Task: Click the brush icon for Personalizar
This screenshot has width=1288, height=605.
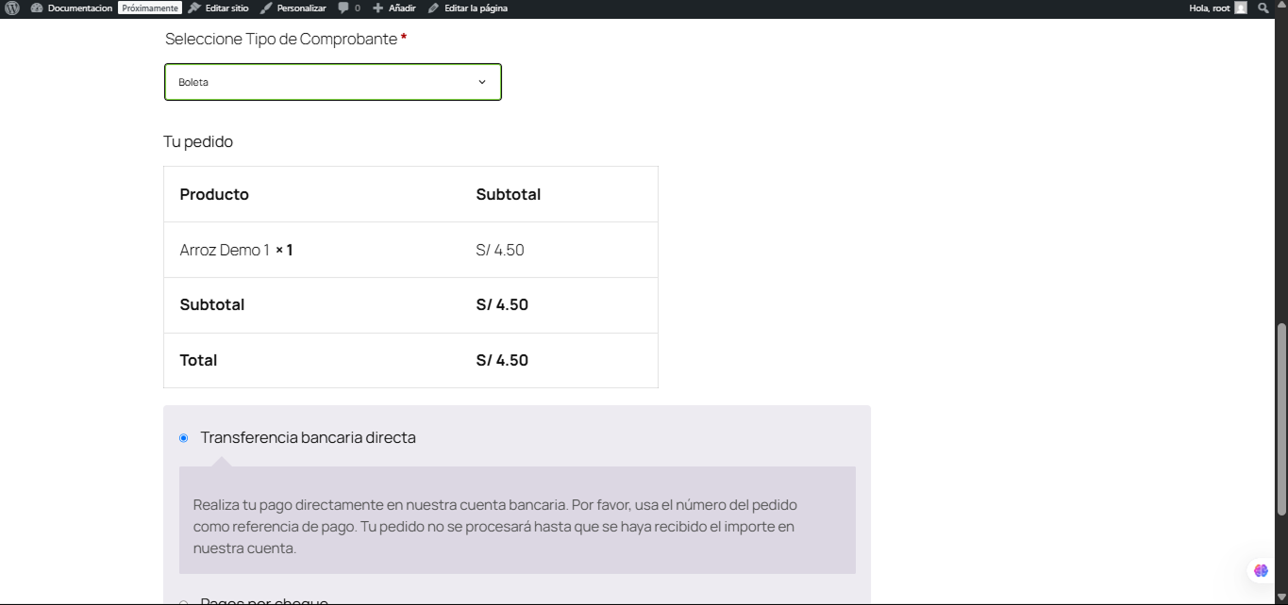Action: click(x=266, y=8)
